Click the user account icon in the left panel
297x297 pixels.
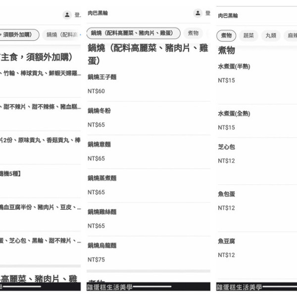point(67,15)
